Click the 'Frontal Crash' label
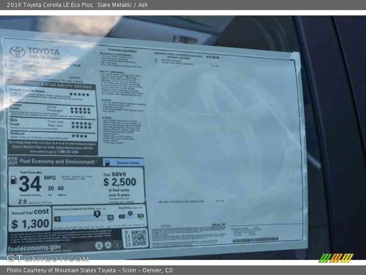366x275 pixels. tap(16, 107)
